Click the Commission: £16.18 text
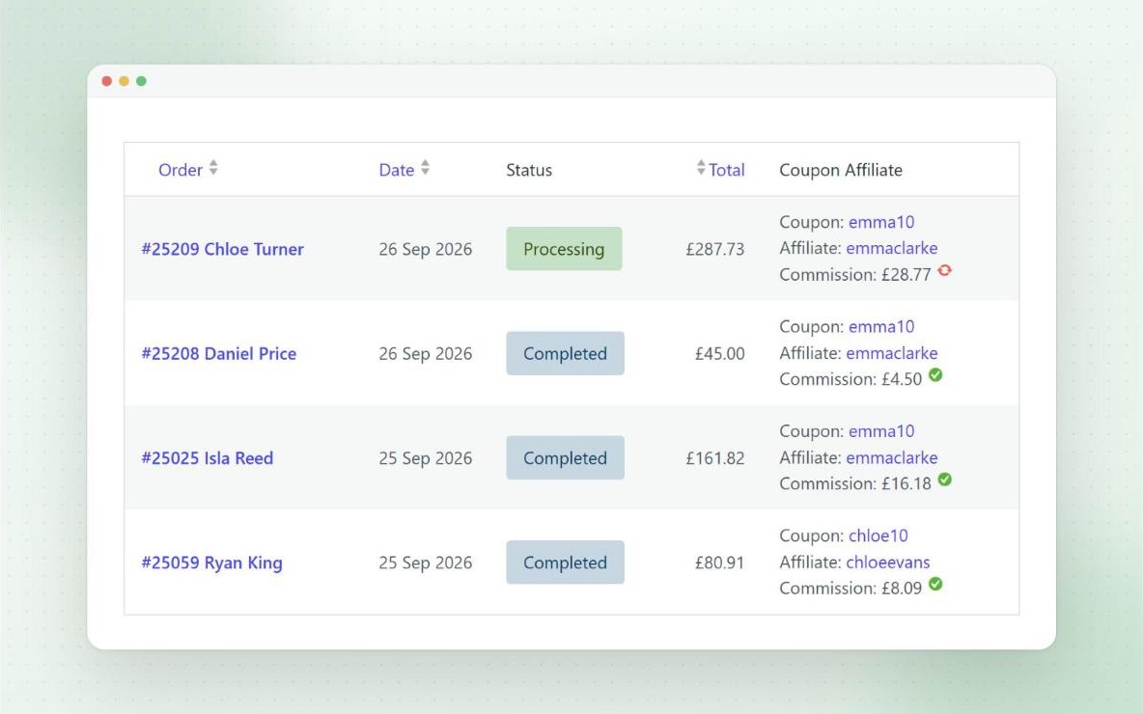1143x714 pixels. pyautogui.click(x=855, y=483)
